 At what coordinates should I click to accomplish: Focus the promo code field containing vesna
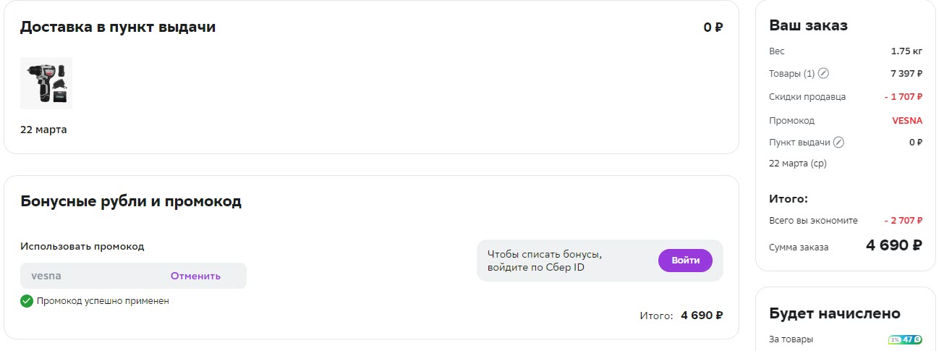94,276
